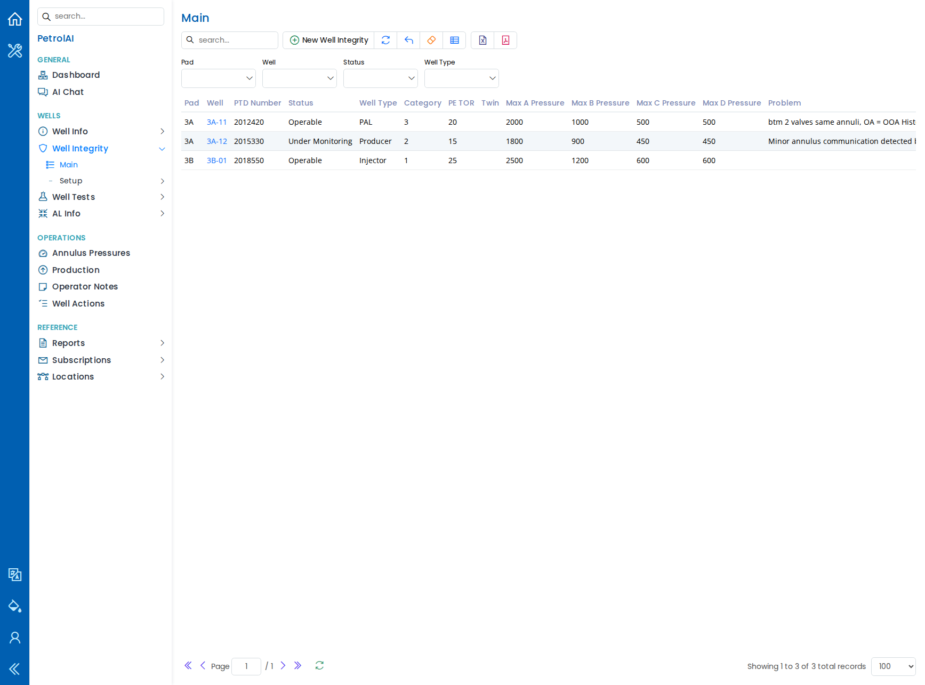Click the sidebar search field
Image resolution: width=925 pixels, height=685 pixels.
click(x=101, y=17)
